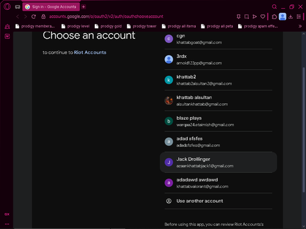Image resolution: width=306 pixels, height=229 pixels.
Task: Choose account Jack Drollinger
Action: tap(218, 162)
